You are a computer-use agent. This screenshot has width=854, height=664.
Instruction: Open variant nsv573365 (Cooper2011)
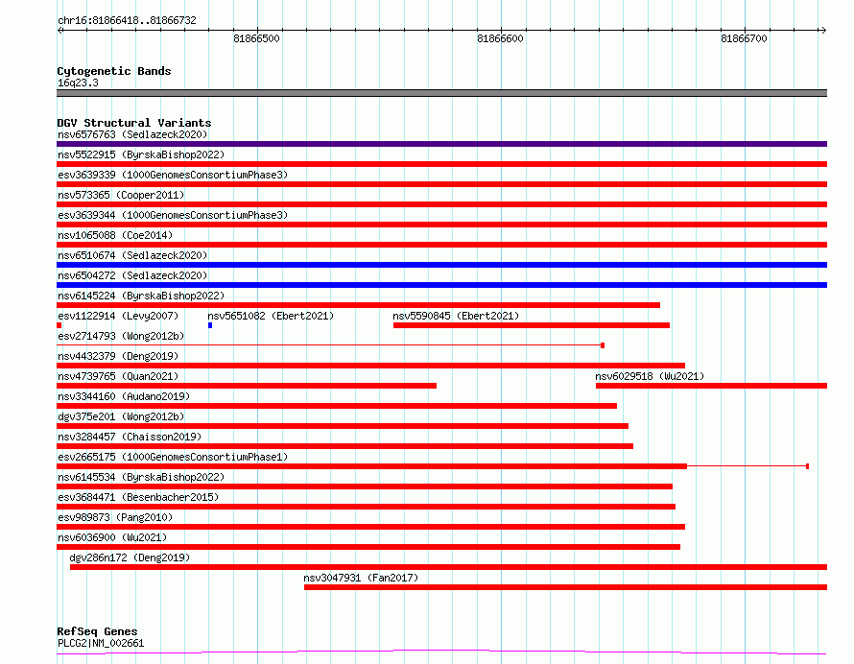[121, 195]
